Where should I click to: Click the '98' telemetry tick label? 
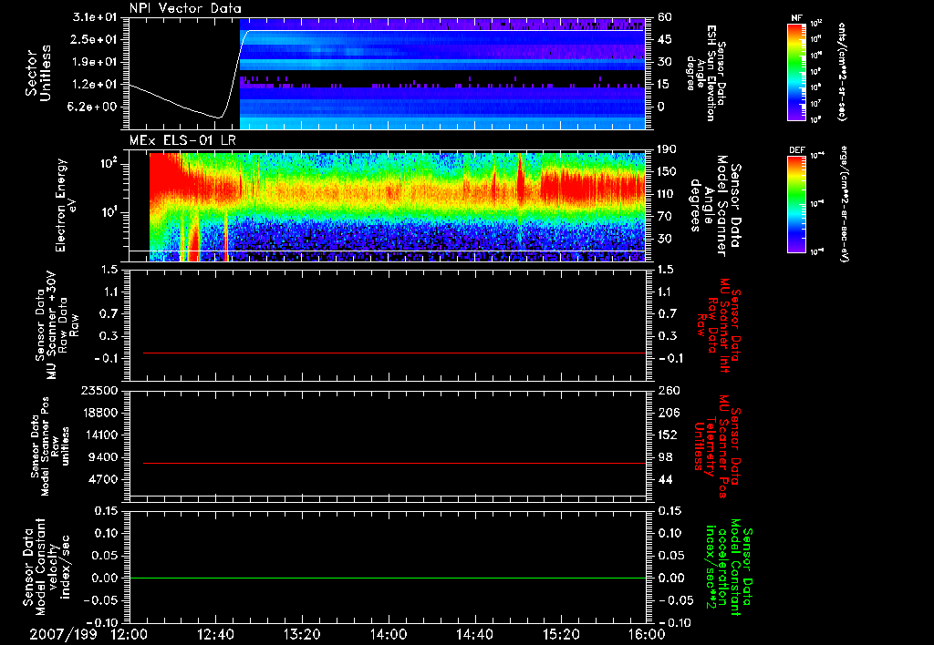(x=665, y=457)
